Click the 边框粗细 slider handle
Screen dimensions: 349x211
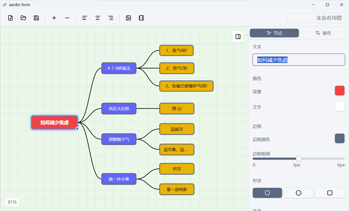pyautogui.click(x=299, y=159)
